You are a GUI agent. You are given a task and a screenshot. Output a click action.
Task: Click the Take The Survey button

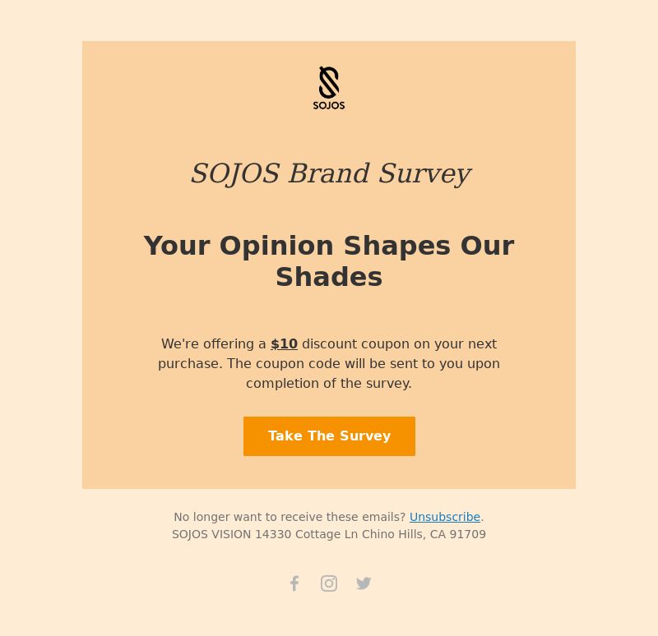(329, 436)
